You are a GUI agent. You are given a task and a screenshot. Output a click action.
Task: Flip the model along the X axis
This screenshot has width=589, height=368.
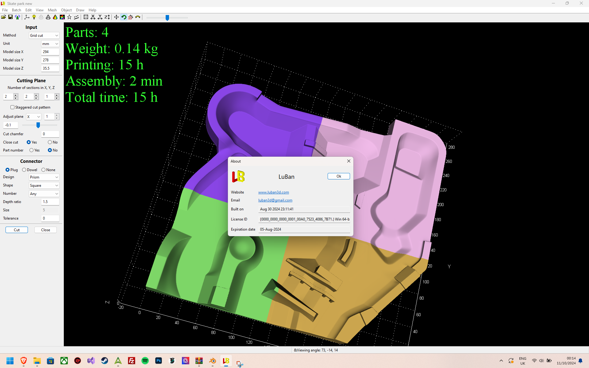93,17
